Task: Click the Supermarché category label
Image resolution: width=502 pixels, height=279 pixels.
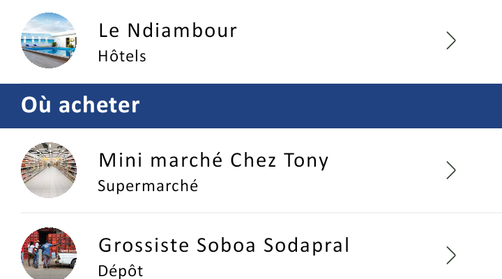Action: (148, 186)
